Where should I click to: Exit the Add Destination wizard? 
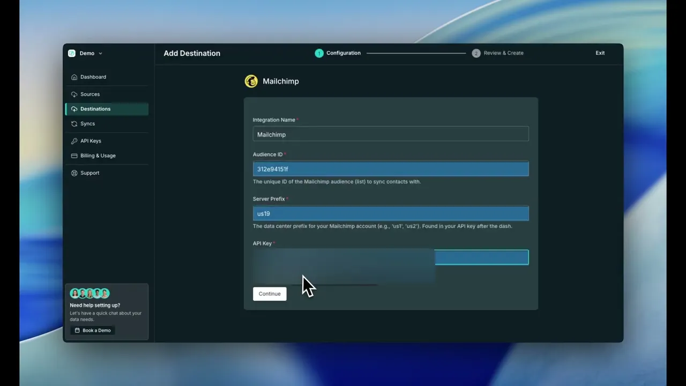600,53
